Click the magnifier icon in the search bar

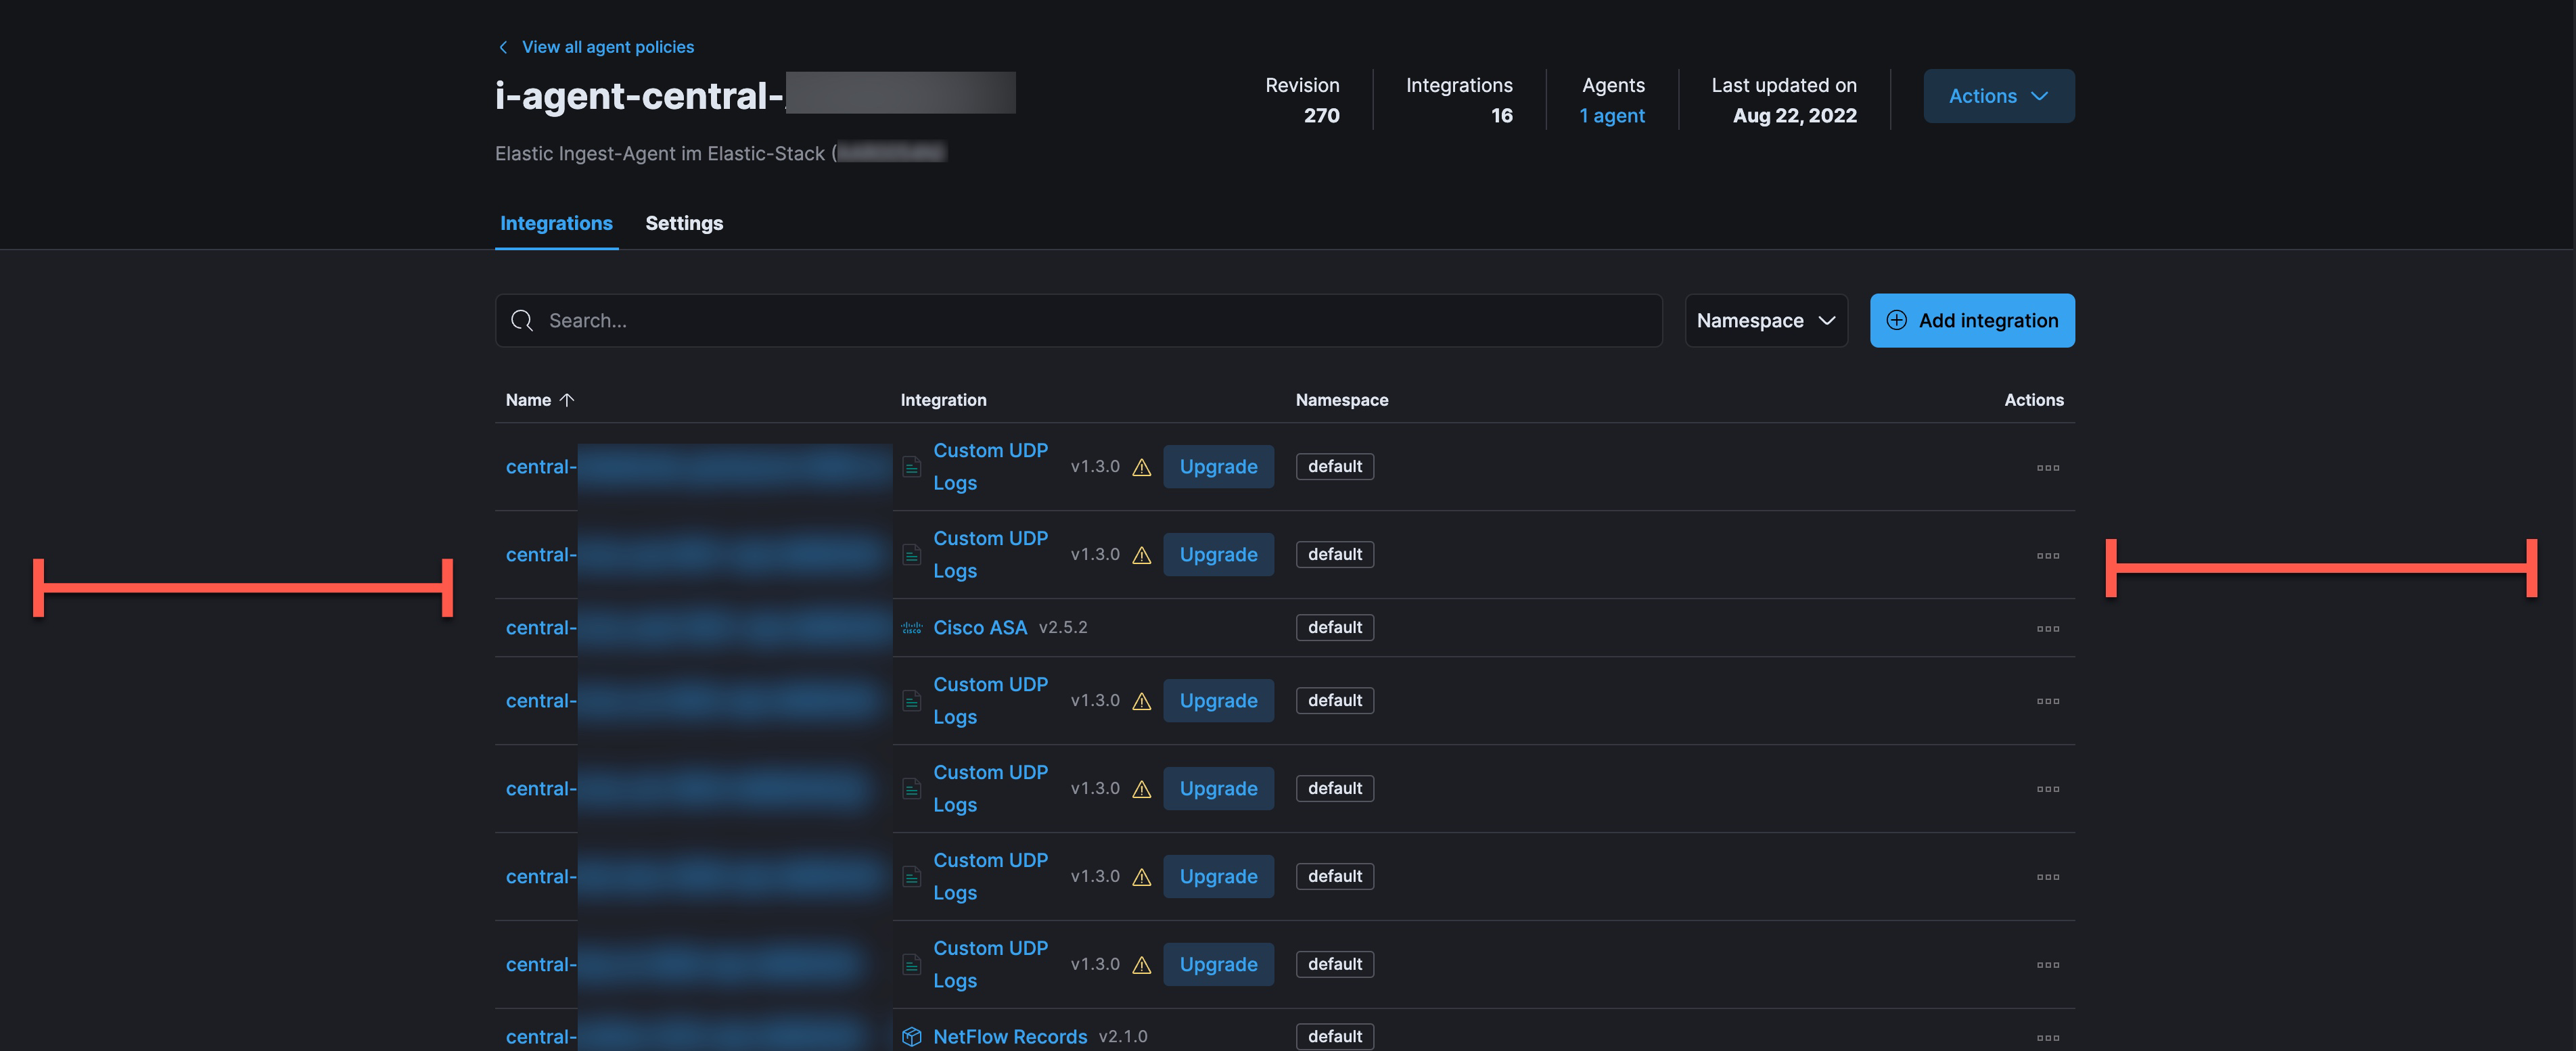click(522, 320)
